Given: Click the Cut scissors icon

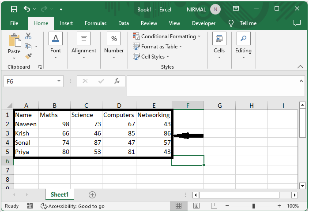Looking at the screenshot, I should pos(28,37).
